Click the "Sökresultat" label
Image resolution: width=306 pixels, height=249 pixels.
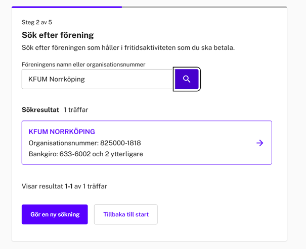(40, 110)
